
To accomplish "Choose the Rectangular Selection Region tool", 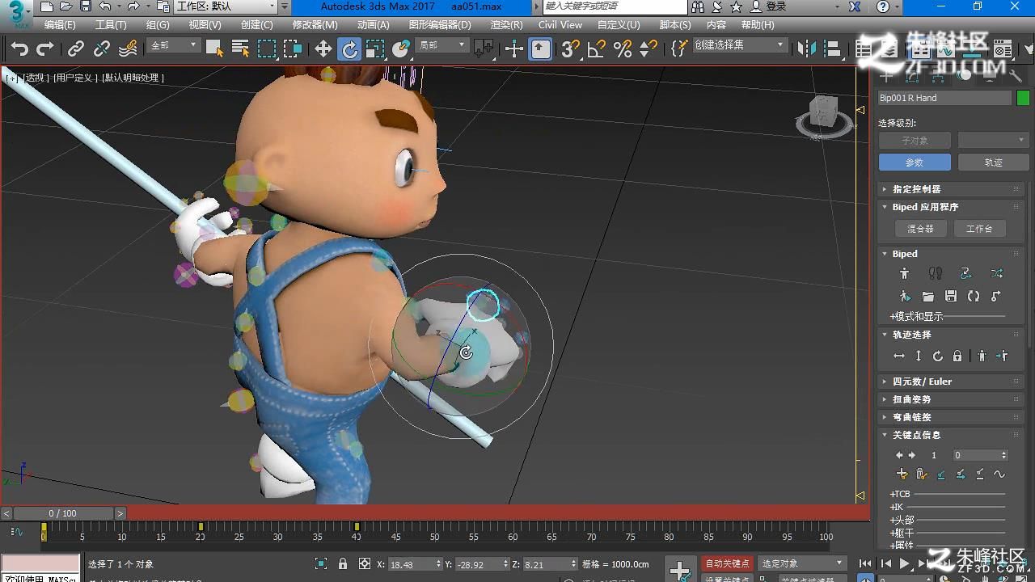I will 267,49.
